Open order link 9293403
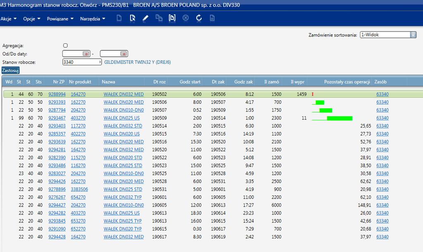423x252 pixels. 57,126
